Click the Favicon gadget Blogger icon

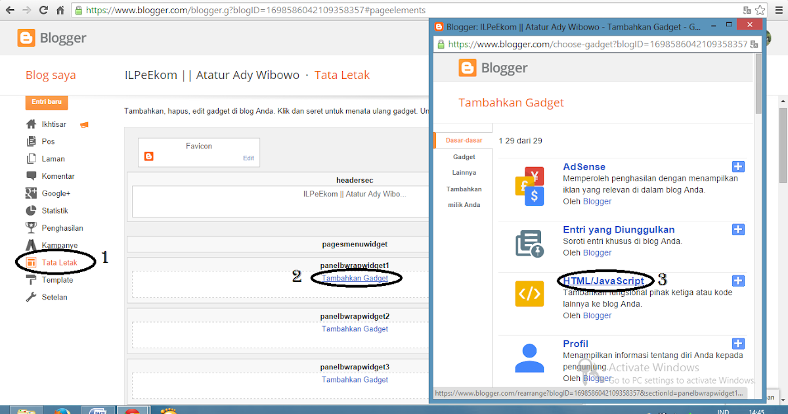click(148, 156)
